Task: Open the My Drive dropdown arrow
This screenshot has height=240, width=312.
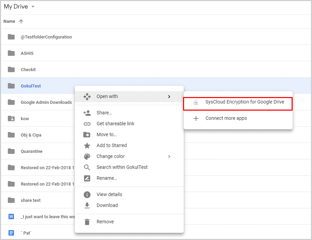Action: pos(33,6)
